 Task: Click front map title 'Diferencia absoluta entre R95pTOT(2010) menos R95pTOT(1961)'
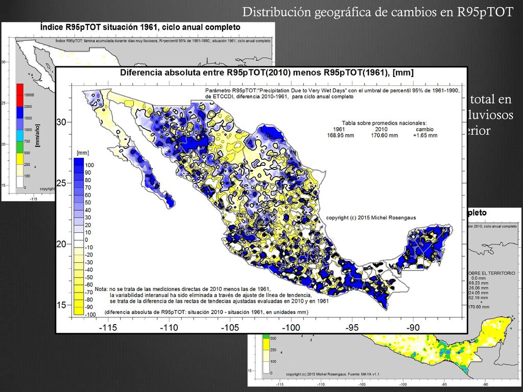[x=267, y=72]
